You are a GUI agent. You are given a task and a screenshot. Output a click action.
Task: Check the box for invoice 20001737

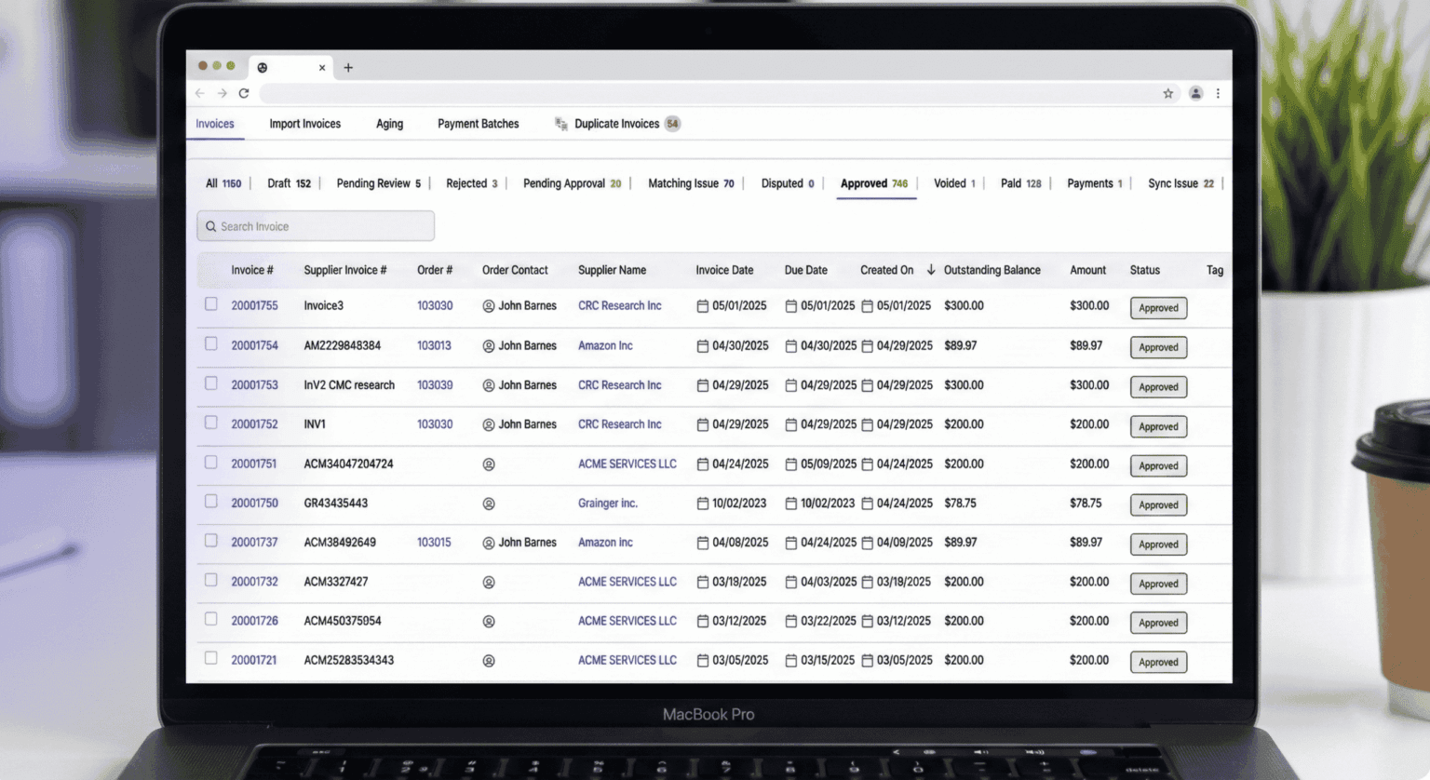pyautogui.click(x=211, y=541)
